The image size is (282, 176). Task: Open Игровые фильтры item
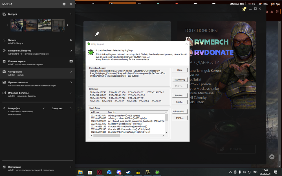tap(38, 94)
